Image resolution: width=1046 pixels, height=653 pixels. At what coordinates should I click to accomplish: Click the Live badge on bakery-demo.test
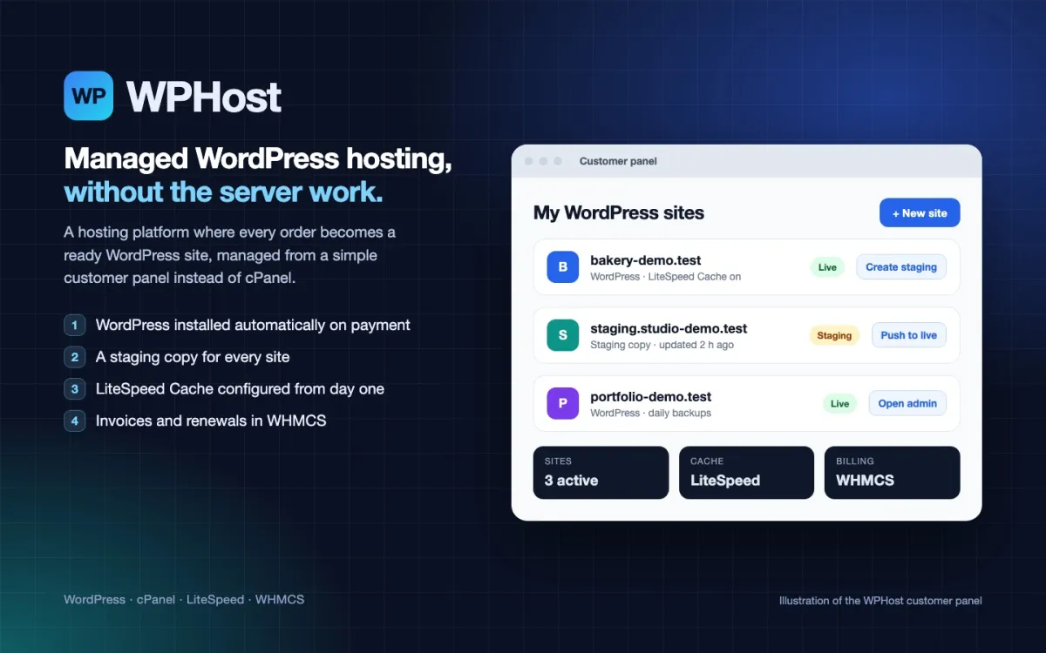(827, 267)
